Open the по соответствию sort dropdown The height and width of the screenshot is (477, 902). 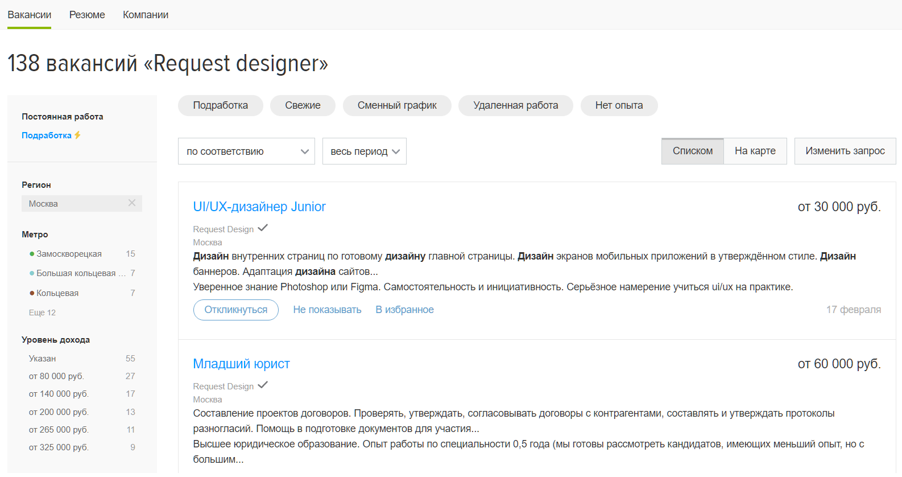tap(246, 151)
